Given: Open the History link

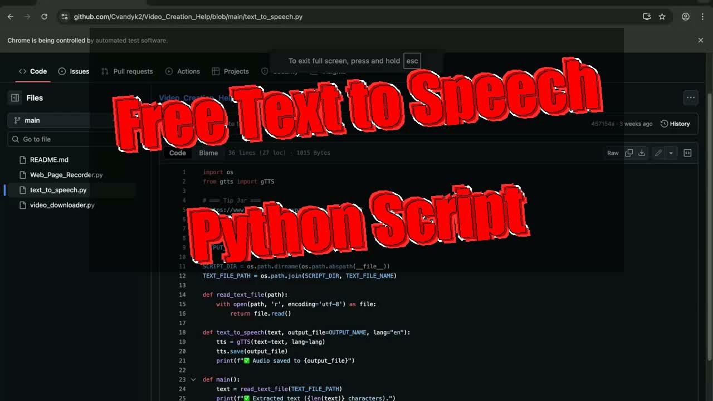Looking at the screenshot, I should [675, 124].
